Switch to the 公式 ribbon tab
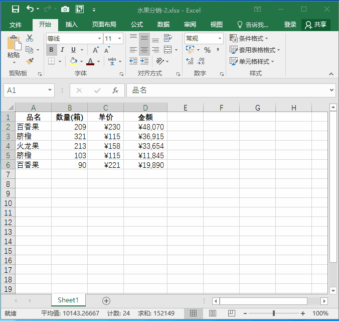Image resolution: width=339 pixels, height=321 pixels. [137, 25]
